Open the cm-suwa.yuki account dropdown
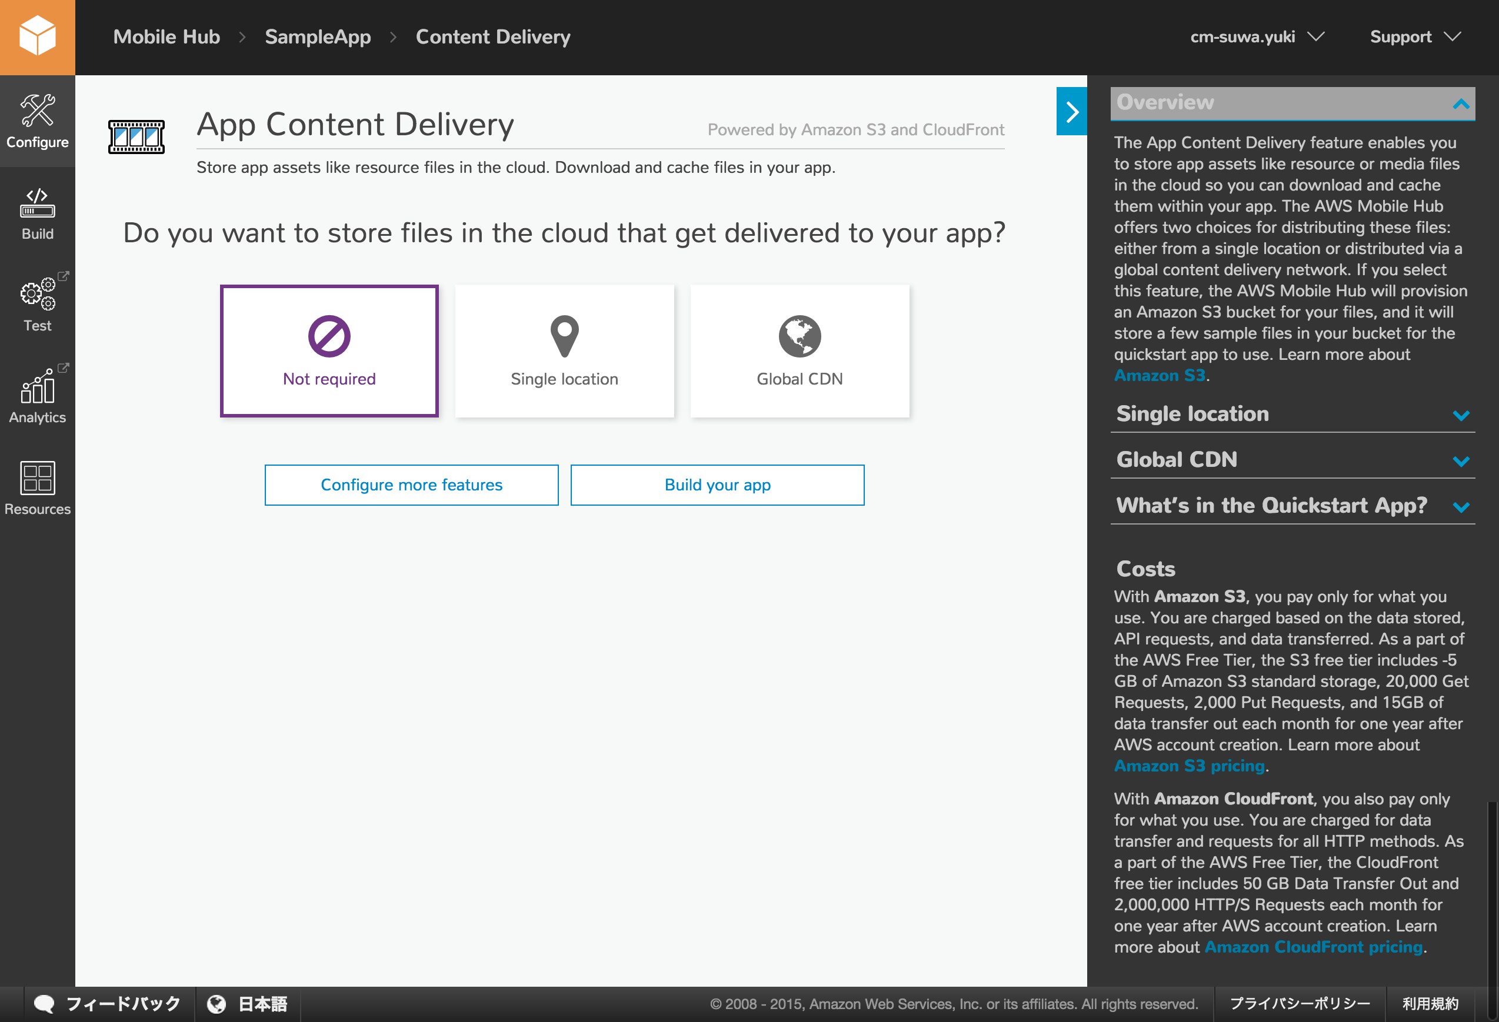1499x1022 pixels. pyautogui.click(x=1257, y=37)
